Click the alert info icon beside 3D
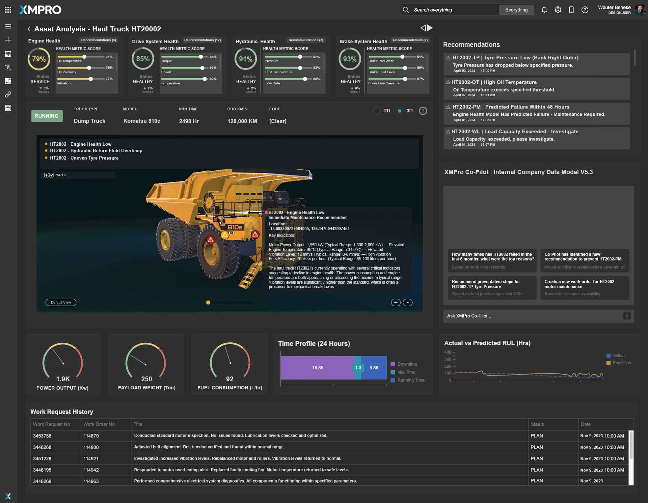648x503 pixels. coord(423,111)
